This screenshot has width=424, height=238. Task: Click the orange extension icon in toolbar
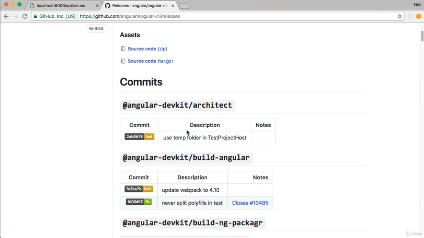418,17
